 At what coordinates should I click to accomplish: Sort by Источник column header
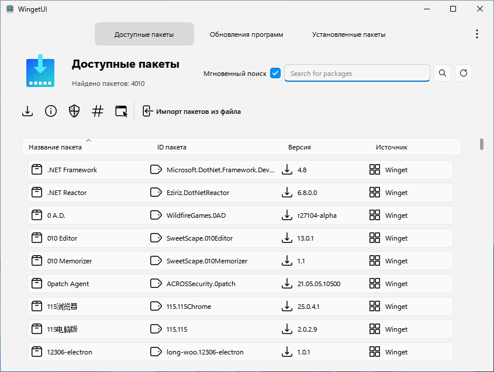(x=392, y=147)
